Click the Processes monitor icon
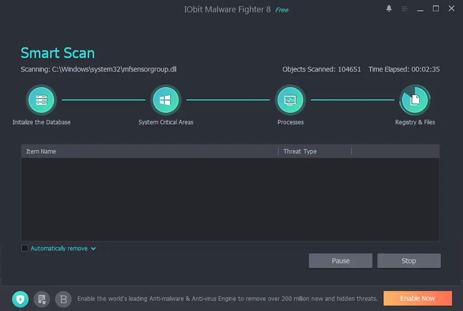The width and height of the screenshot is (463, 311). tap(290, 100)
